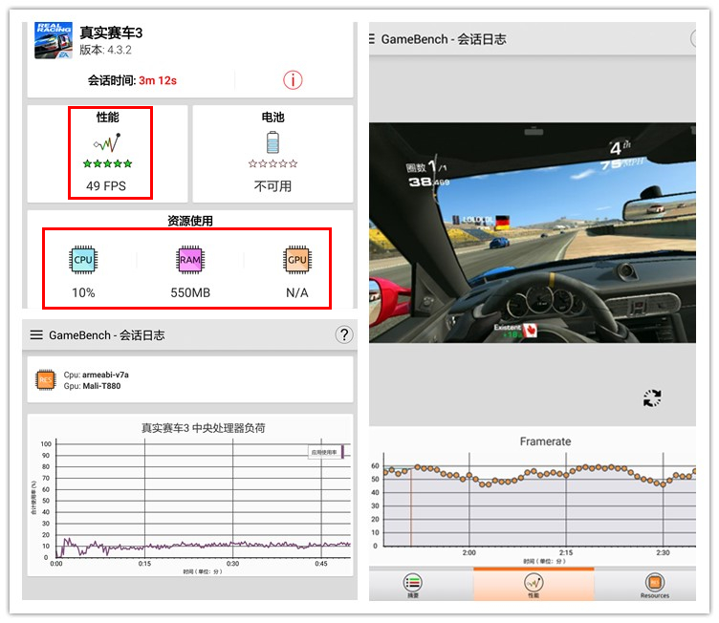The image size is (719, 623).
Task: Open hamburger menu in right GameBench header
Action: click(372, 39)
